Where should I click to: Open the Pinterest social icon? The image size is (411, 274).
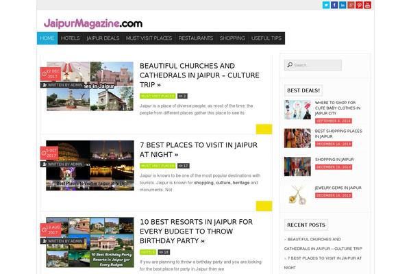[359, 5]
